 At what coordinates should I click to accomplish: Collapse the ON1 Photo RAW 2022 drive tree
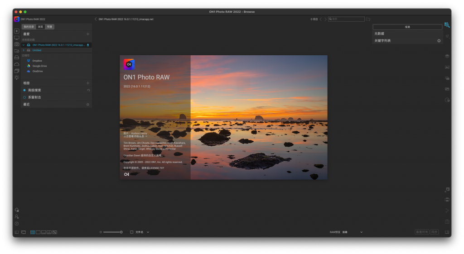tap(24, 45)
